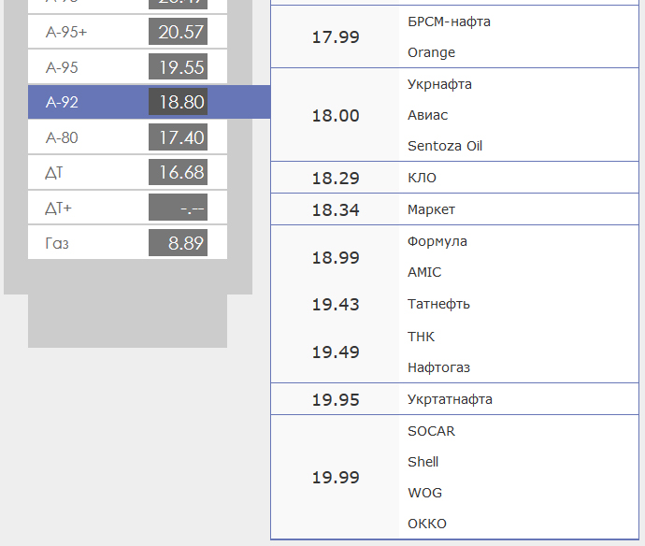Open the Orange station entry
This screenshot has height=546, width=645.
pyautogui.click(x=431, y=52)
